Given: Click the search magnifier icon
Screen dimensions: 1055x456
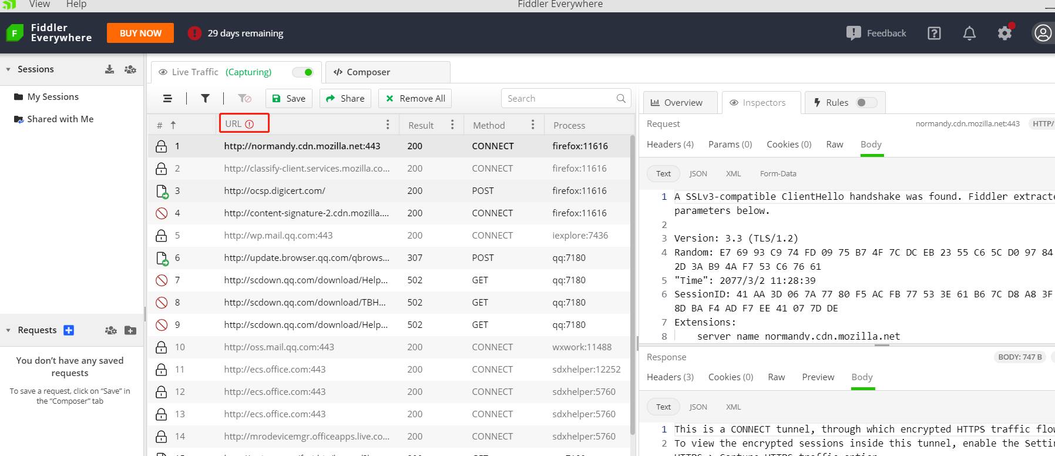Looking at the screenshot, I should 621,98.
